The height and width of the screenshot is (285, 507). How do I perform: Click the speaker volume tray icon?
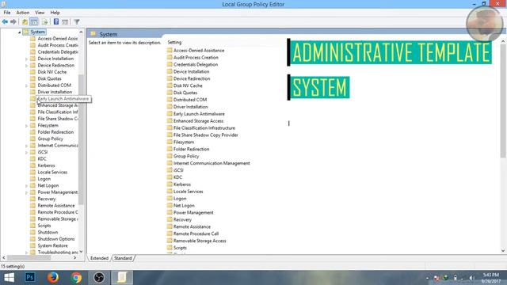[472, 278]
